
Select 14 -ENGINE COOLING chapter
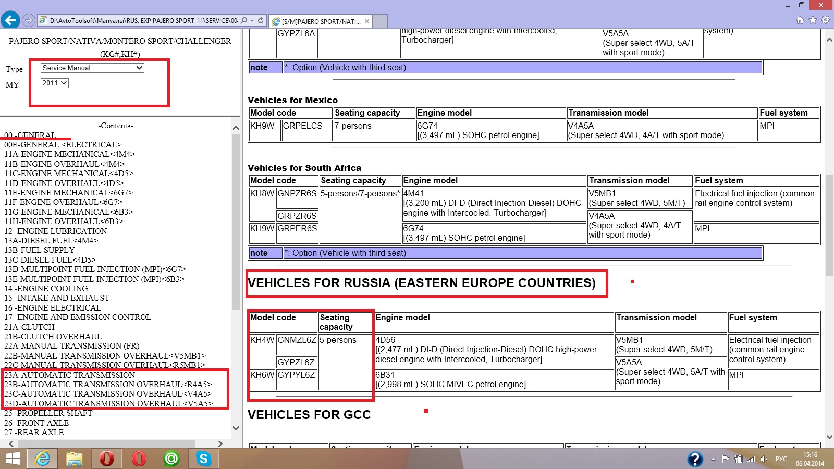click(x=46, y=289)
